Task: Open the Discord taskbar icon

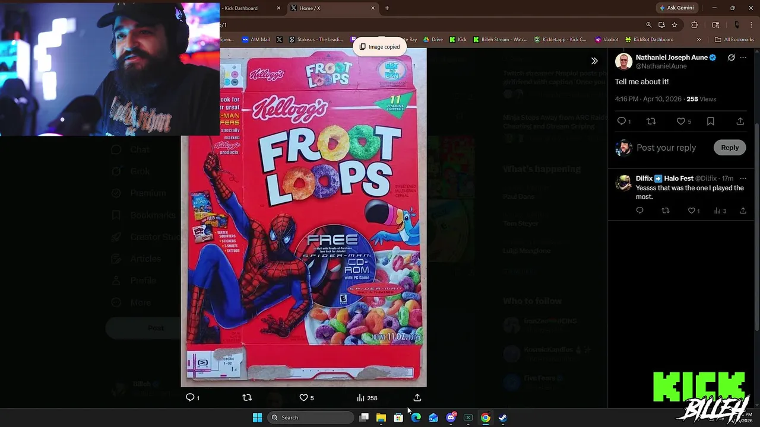Action: (451, 418)
